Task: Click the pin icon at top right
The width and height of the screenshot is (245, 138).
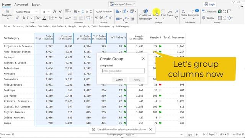Action: point(242,7)
